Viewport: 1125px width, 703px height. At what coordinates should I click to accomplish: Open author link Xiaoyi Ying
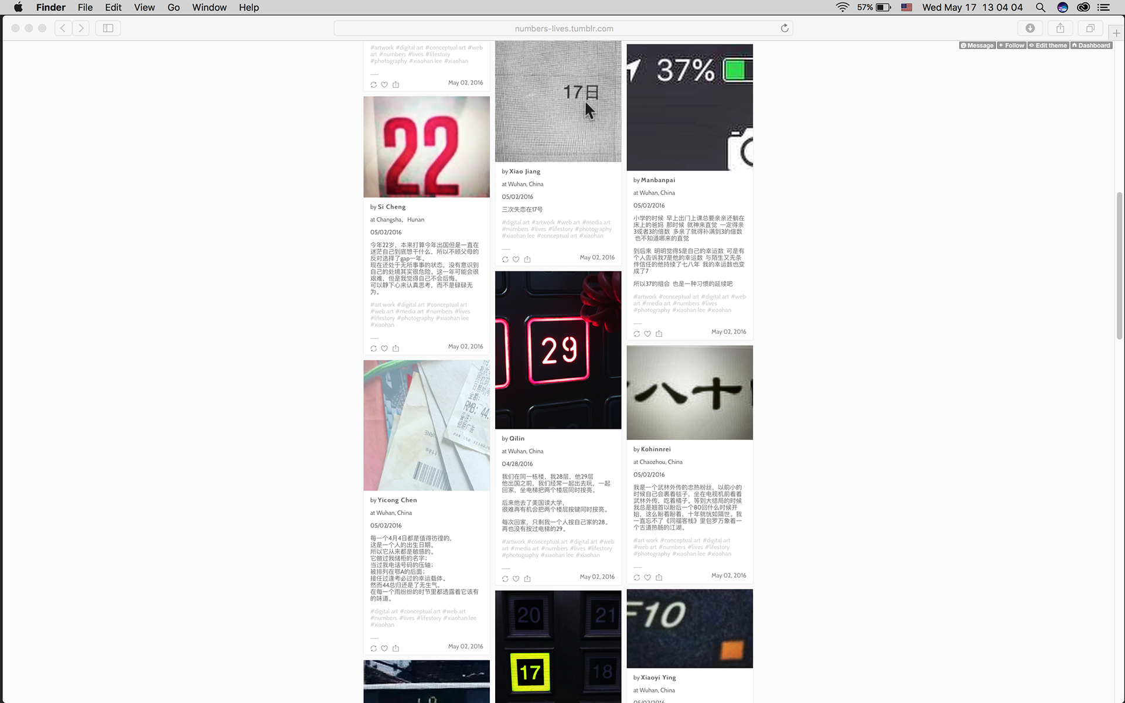[x=659, y=678]
